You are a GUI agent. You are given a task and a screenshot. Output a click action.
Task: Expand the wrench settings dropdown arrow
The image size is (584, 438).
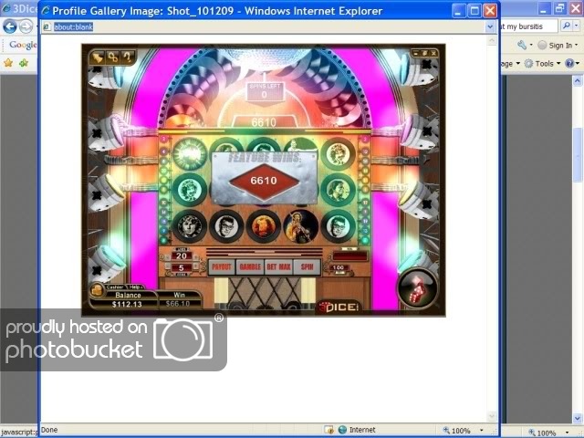click(531, 45)
